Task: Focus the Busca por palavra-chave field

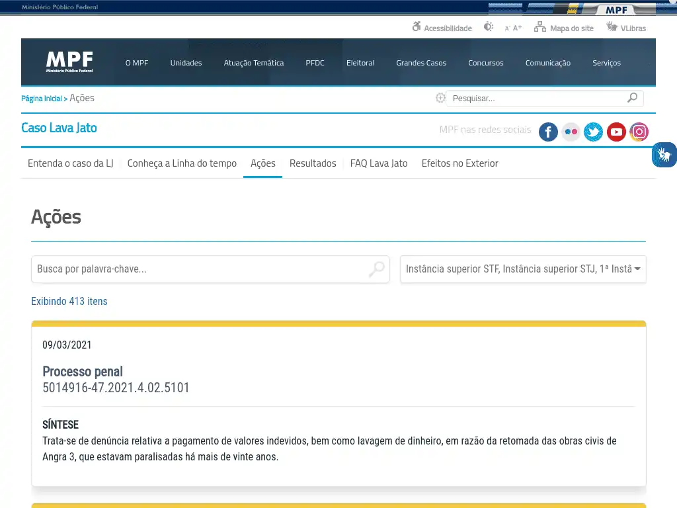Action: pyautogui.click(x=198, y=269)
